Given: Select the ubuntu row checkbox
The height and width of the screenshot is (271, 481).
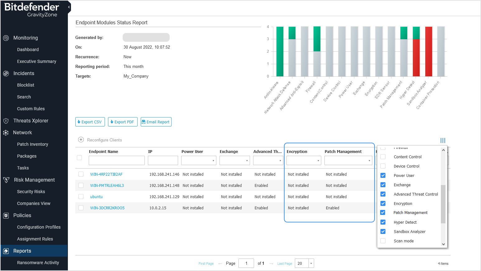Looking at the screenshot, I should tap(81, 197).
